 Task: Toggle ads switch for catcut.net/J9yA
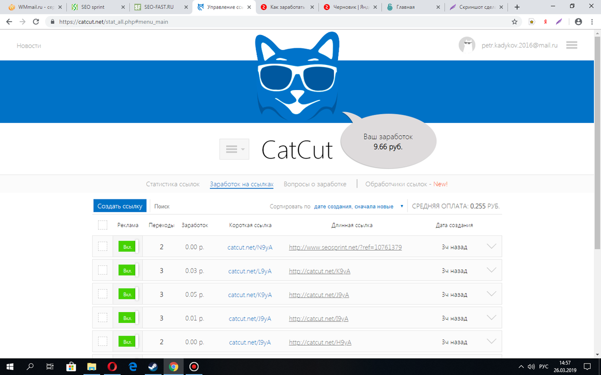tap(128, 318)
